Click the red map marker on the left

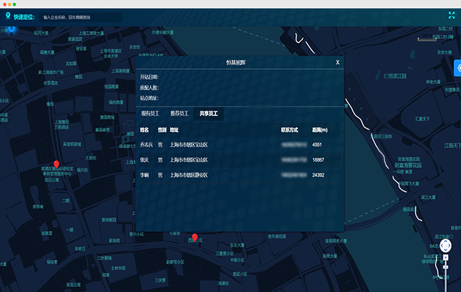point(56,165)
